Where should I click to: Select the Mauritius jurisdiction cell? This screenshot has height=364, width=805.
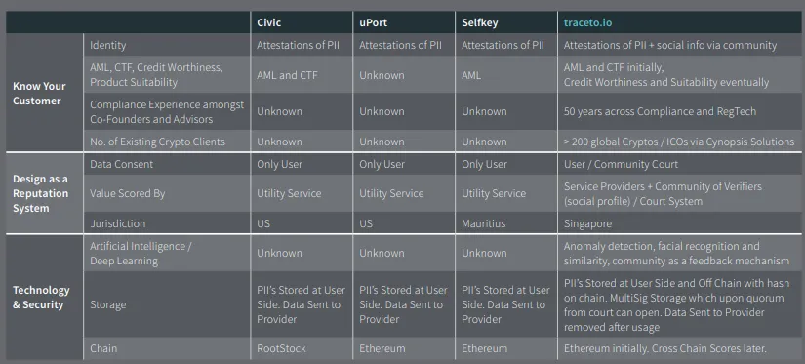(x=484, y=223)
